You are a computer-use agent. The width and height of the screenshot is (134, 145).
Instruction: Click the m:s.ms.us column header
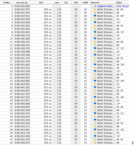22,2
